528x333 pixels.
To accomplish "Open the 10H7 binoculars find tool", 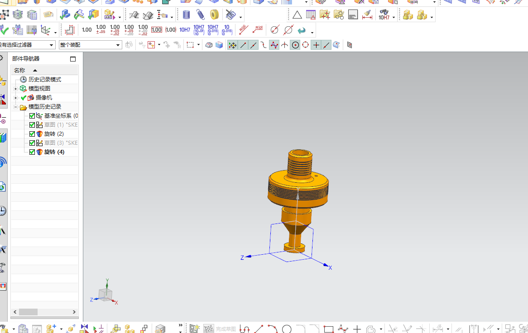I will tap(384, 15).
